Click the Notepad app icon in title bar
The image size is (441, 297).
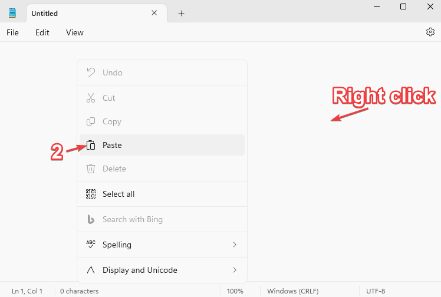12,13
